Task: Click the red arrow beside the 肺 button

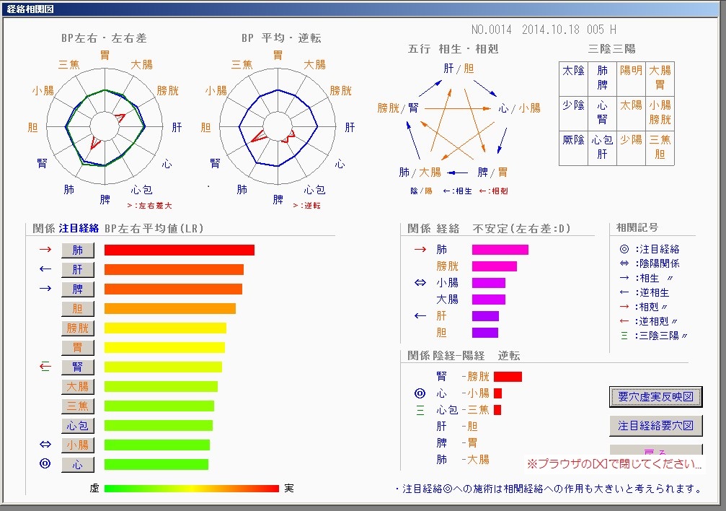Action: pos(45,250)
